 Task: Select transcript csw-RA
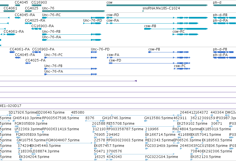pos(152,23)
